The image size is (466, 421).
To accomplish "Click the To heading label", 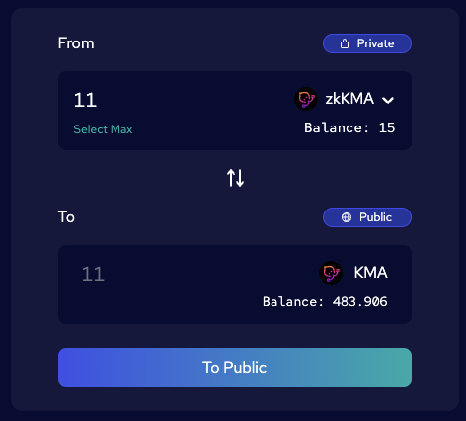I will pos(66,217).
